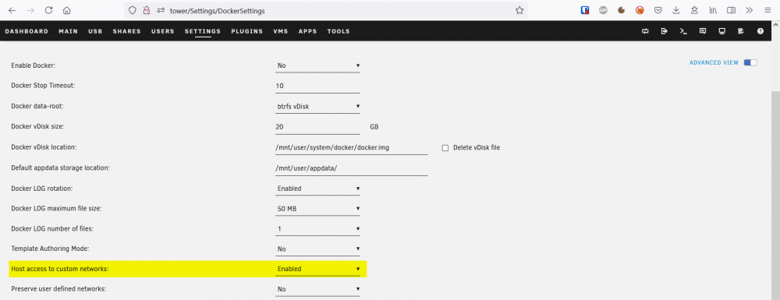
Task: Click the page vertical scrollbar
Action: [x=775, y=196]
